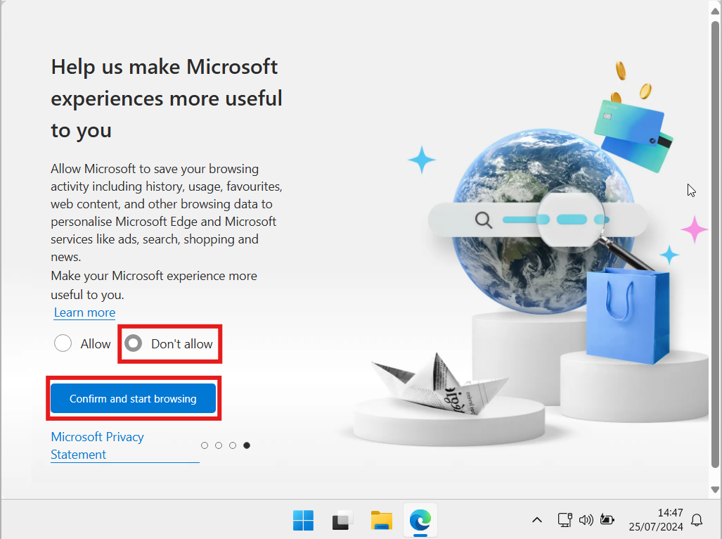The image size is (722, 539).
Task: Open the Learn more link
Action: coord(85,312)
